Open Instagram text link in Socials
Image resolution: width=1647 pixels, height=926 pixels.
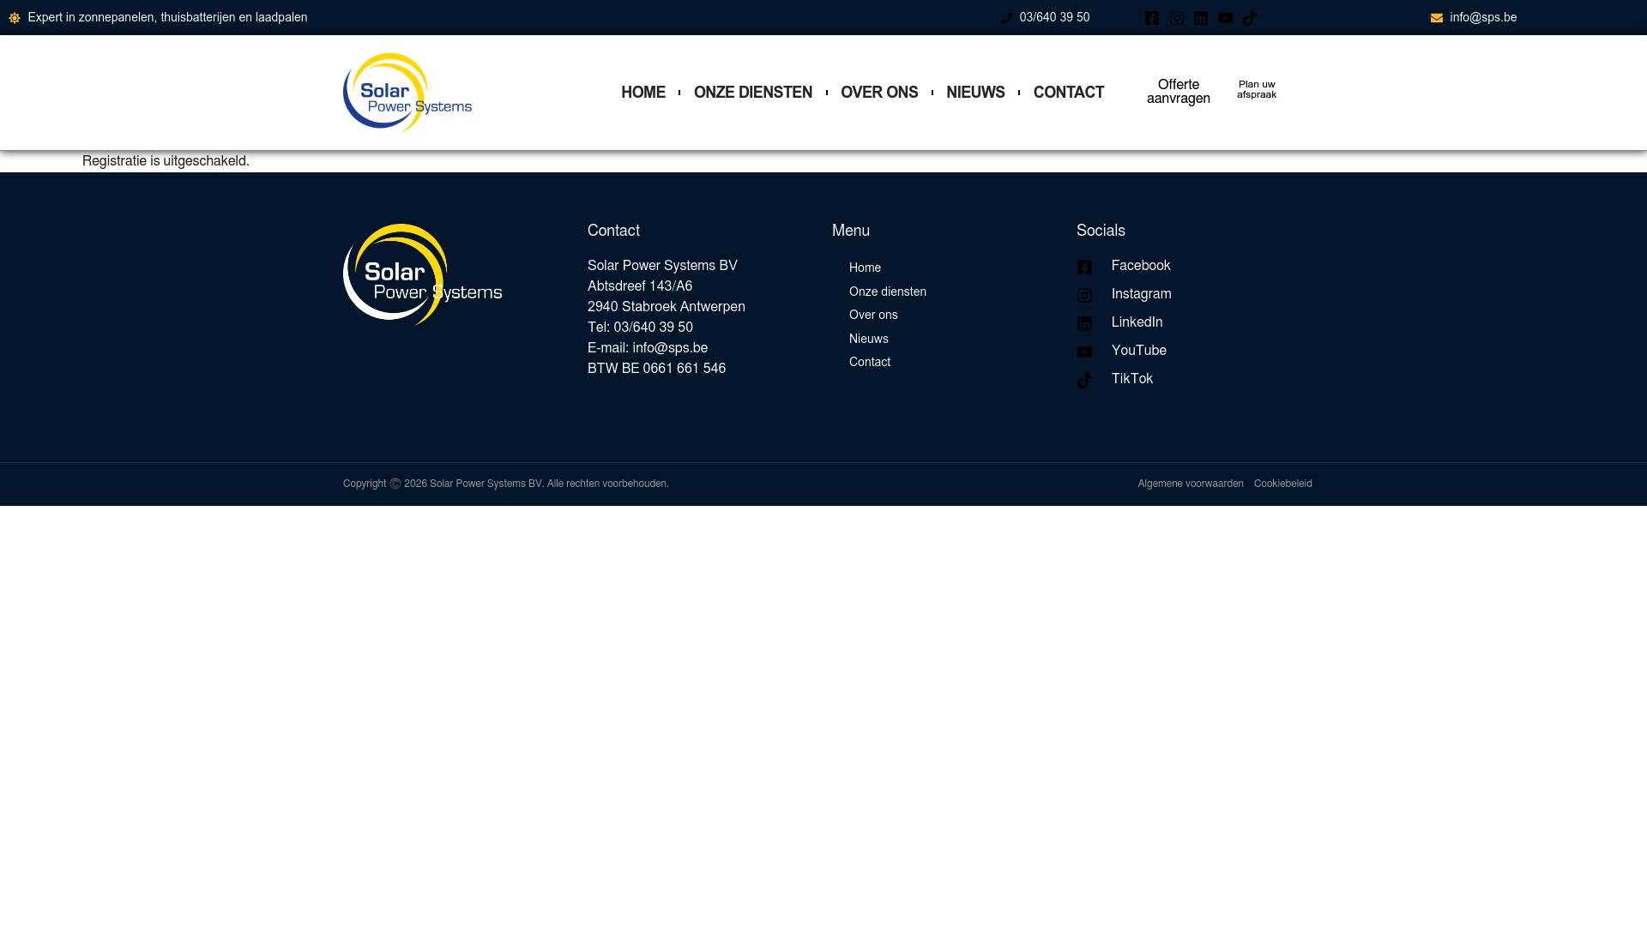pos(1142,294)
